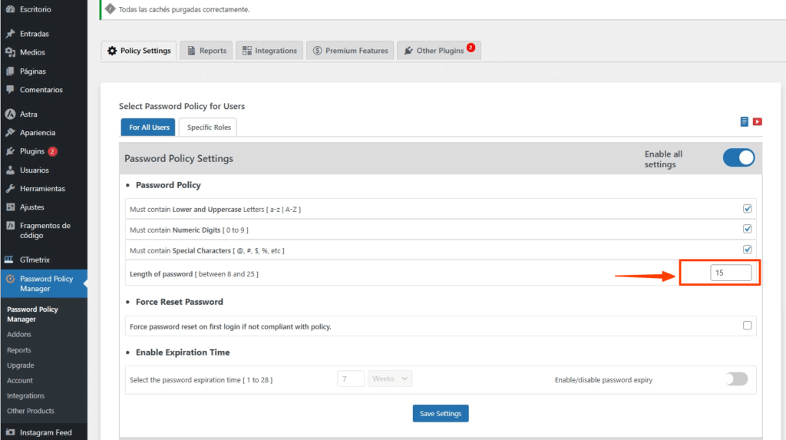Screen dimensions: 786x440
Task: Click the blue documentation page icon
Action: [x=744, y=121]
